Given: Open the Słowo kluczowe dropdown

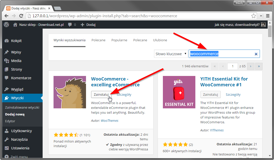Looking at the screenshot, I should pyautogui.click(x=171, y=54).
